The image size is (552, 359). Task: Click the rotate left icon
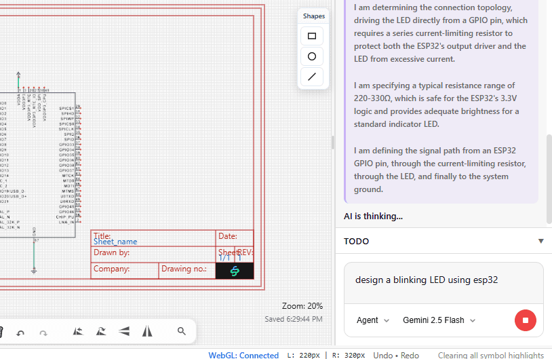tap(78, 331)
